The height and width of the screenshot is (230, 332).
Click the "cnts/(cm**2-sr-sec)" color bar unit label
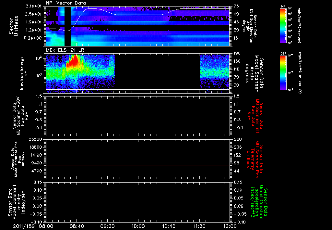point(299,26)
